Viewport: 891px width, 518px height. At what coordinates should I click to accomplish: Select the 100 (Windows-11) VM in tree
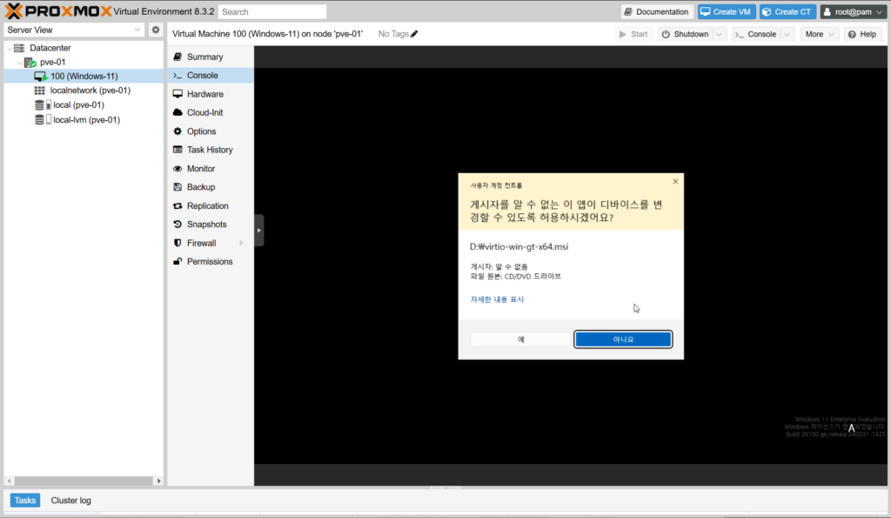(84, 76)
